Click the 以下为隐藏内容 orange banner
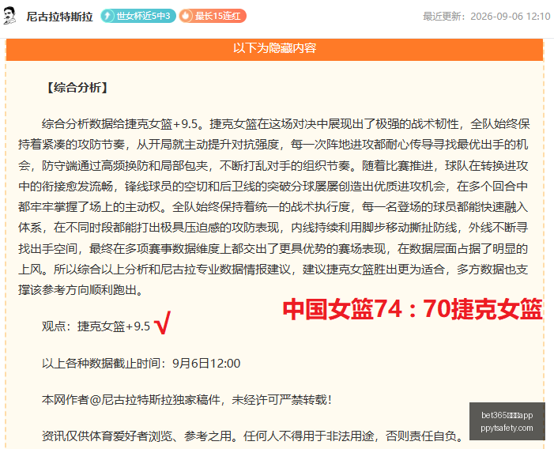Screen dimensions: 554x449 (274, 48)
